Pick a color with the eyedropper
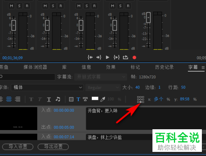Image resolution: width=206 pixels, height=156 pixels. point(103,99)
